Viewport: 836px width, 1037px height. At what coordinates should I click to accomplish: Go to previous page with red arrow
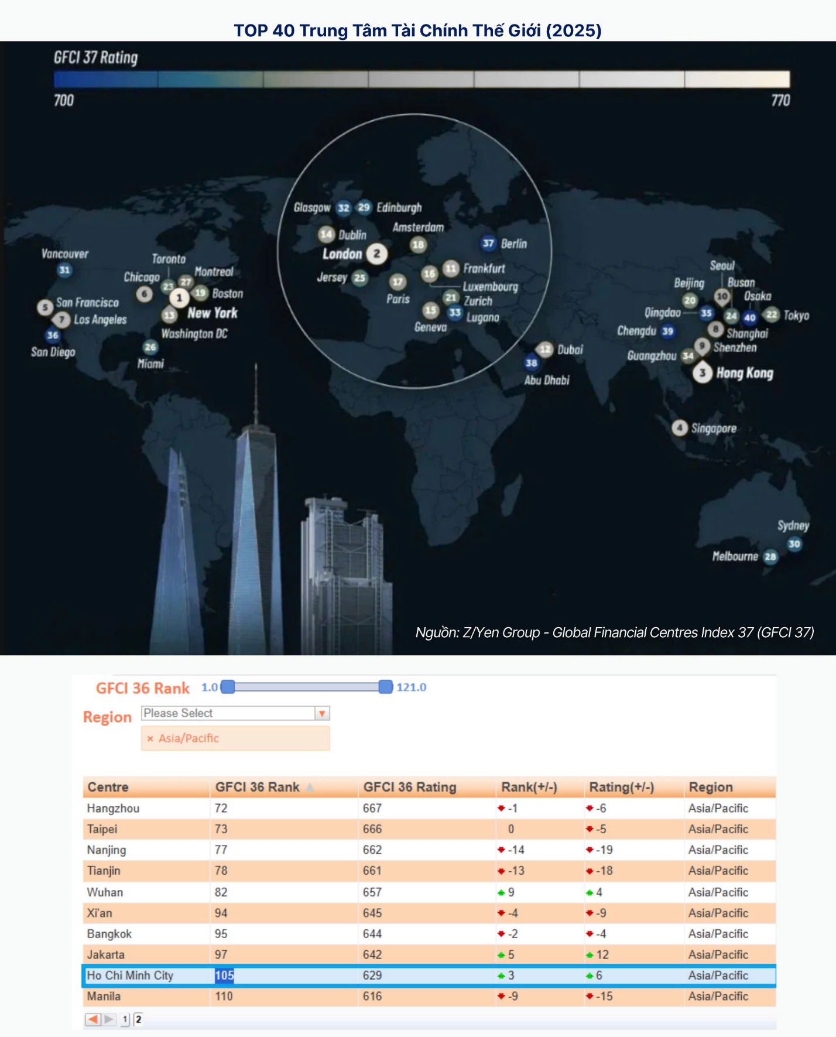coord(92,1019)
